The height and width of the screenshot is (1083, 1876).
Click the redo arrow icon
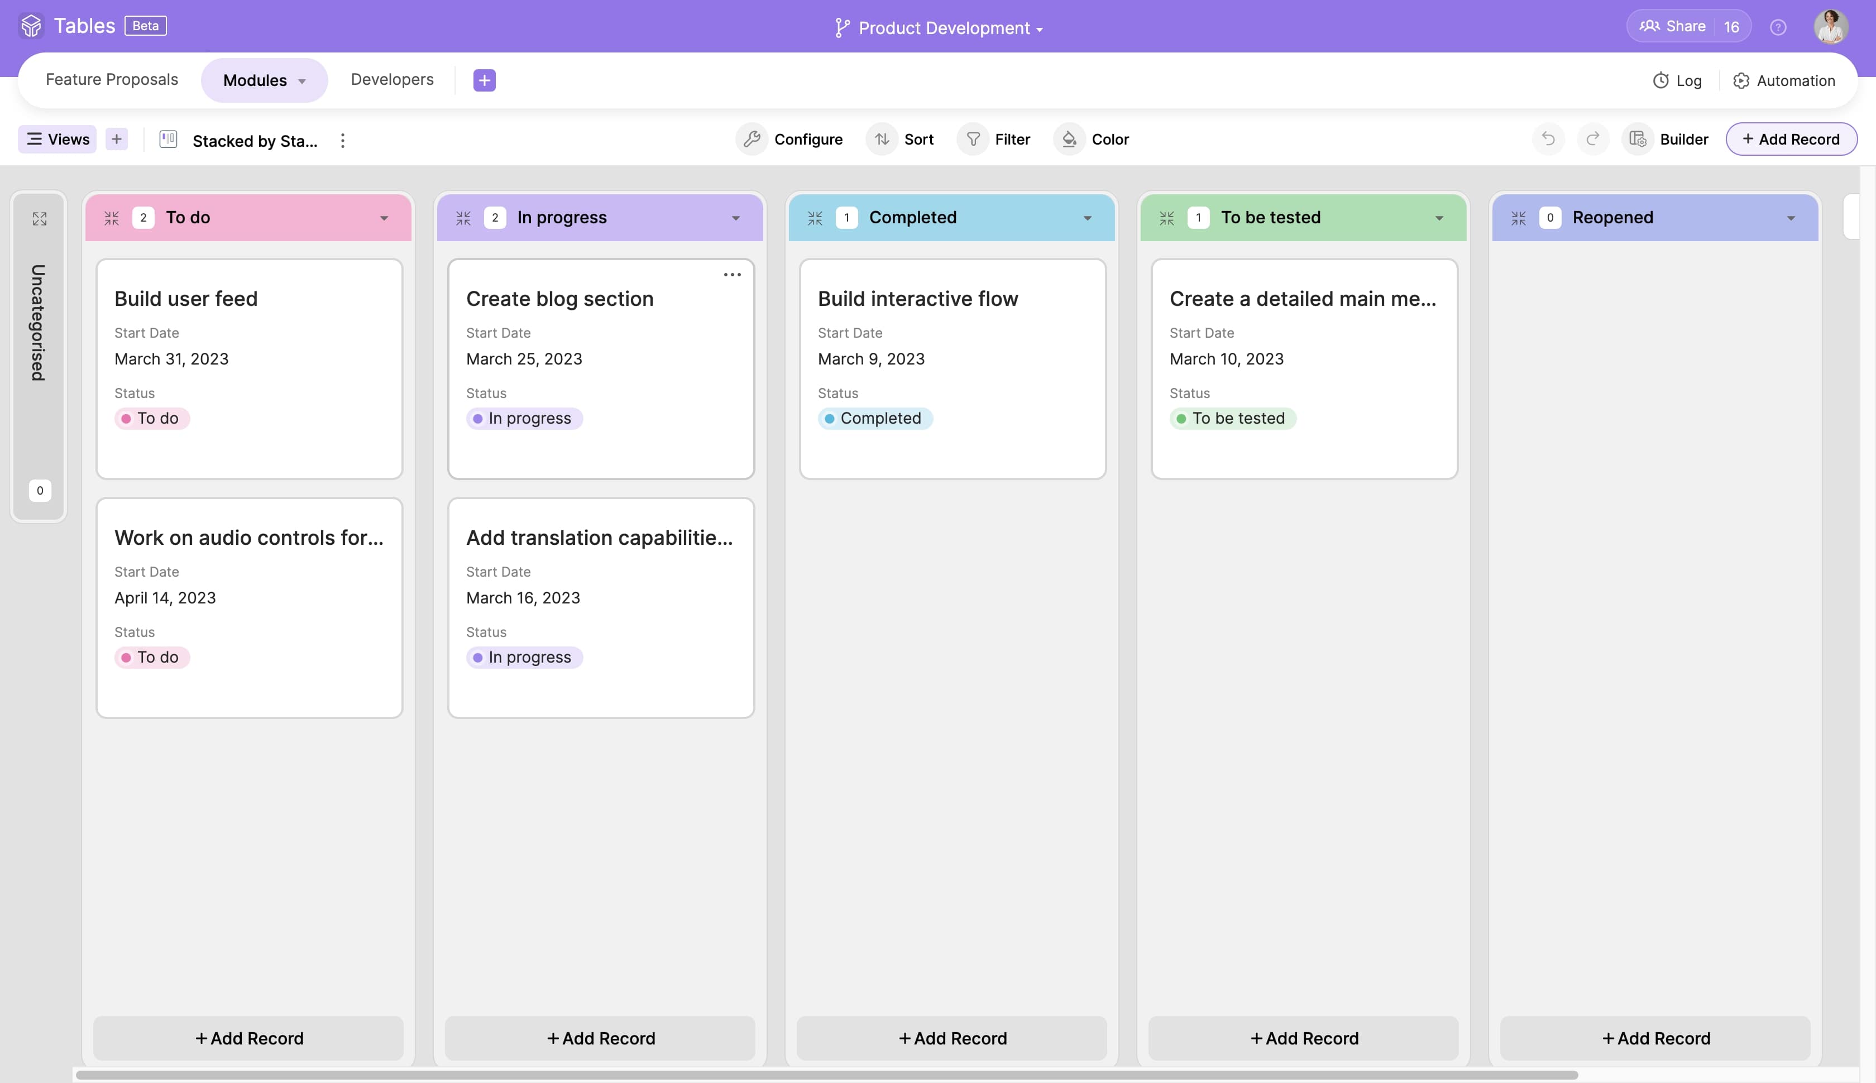point(1592,139)
